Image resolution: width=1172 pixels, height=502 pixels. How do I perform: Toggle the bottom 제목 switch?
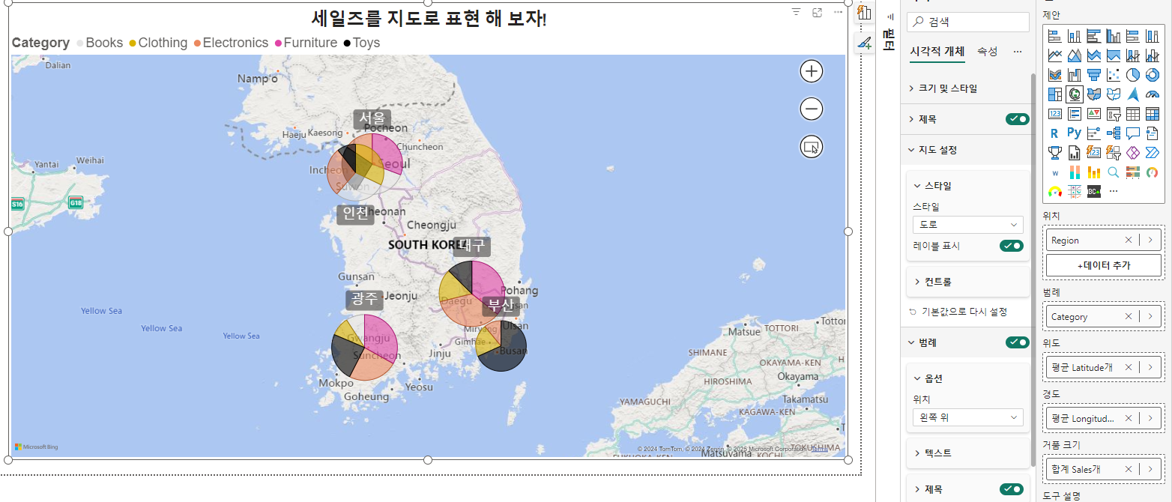1012,489
